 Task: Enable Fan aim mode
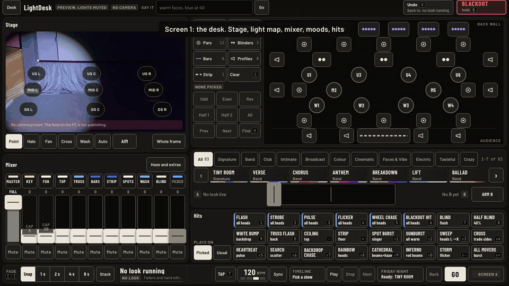click(49, 141)
